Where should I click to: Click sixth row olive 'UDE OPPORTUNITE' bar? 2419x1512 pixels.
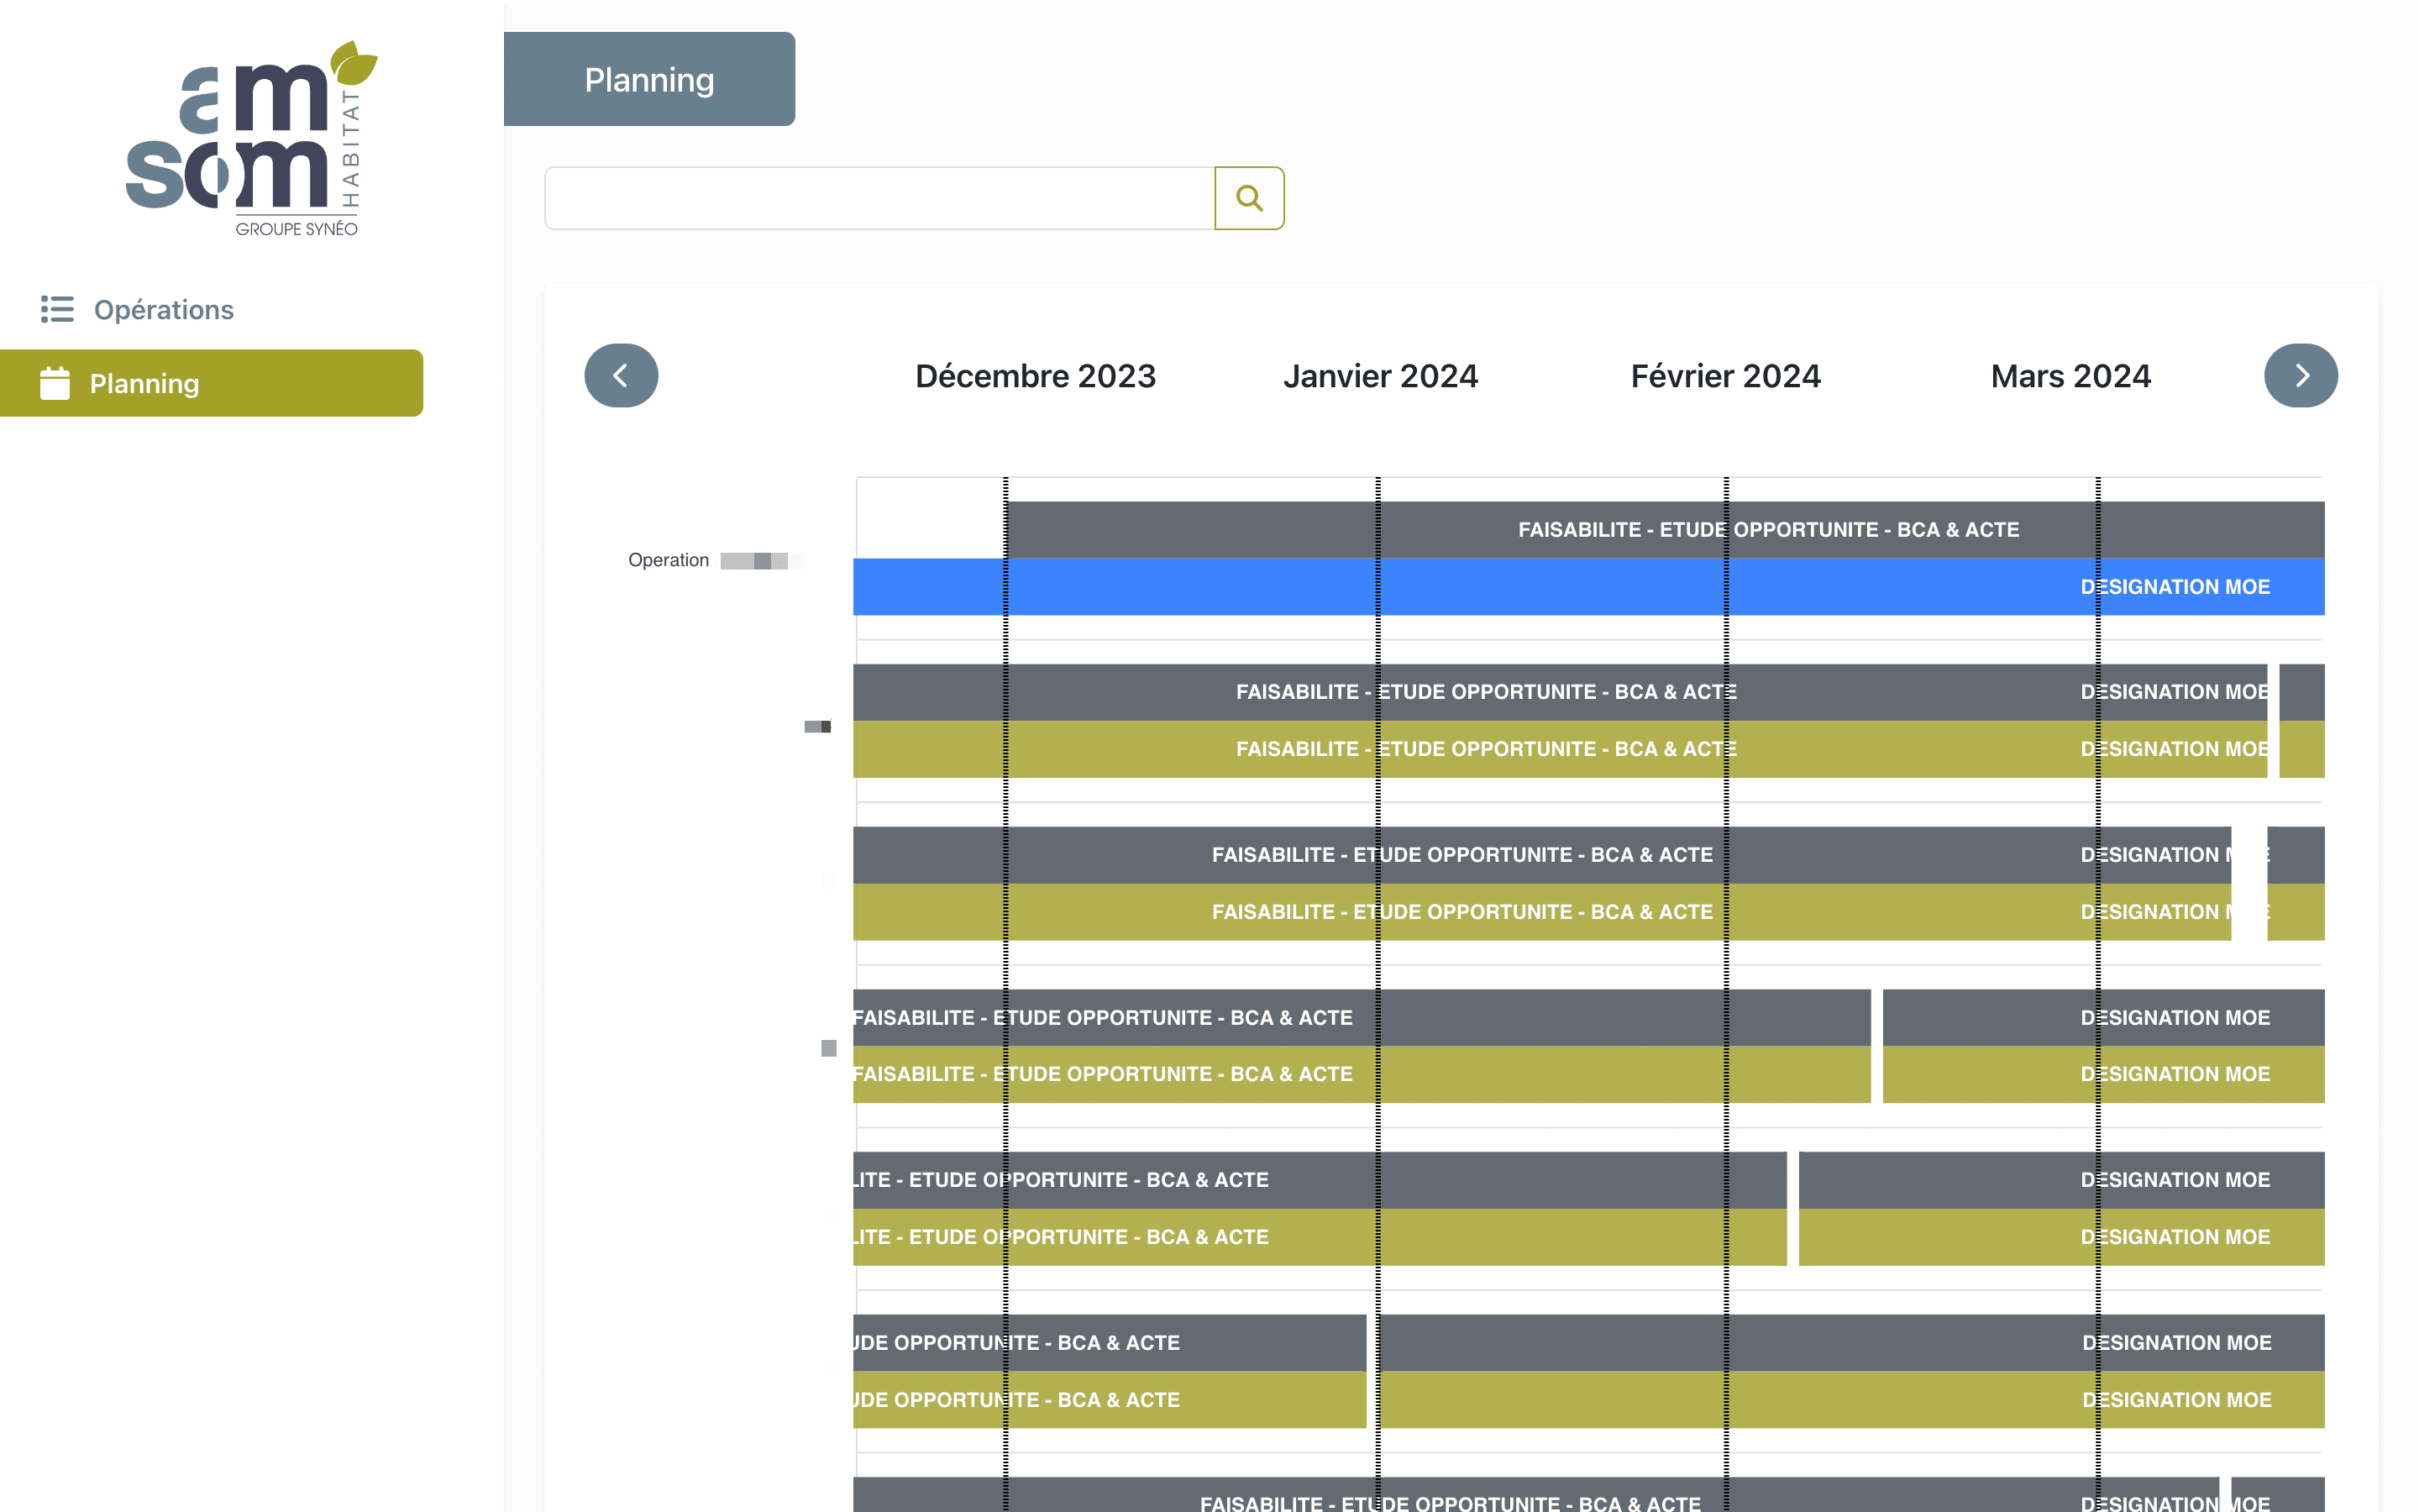tap(1110, 1400)
